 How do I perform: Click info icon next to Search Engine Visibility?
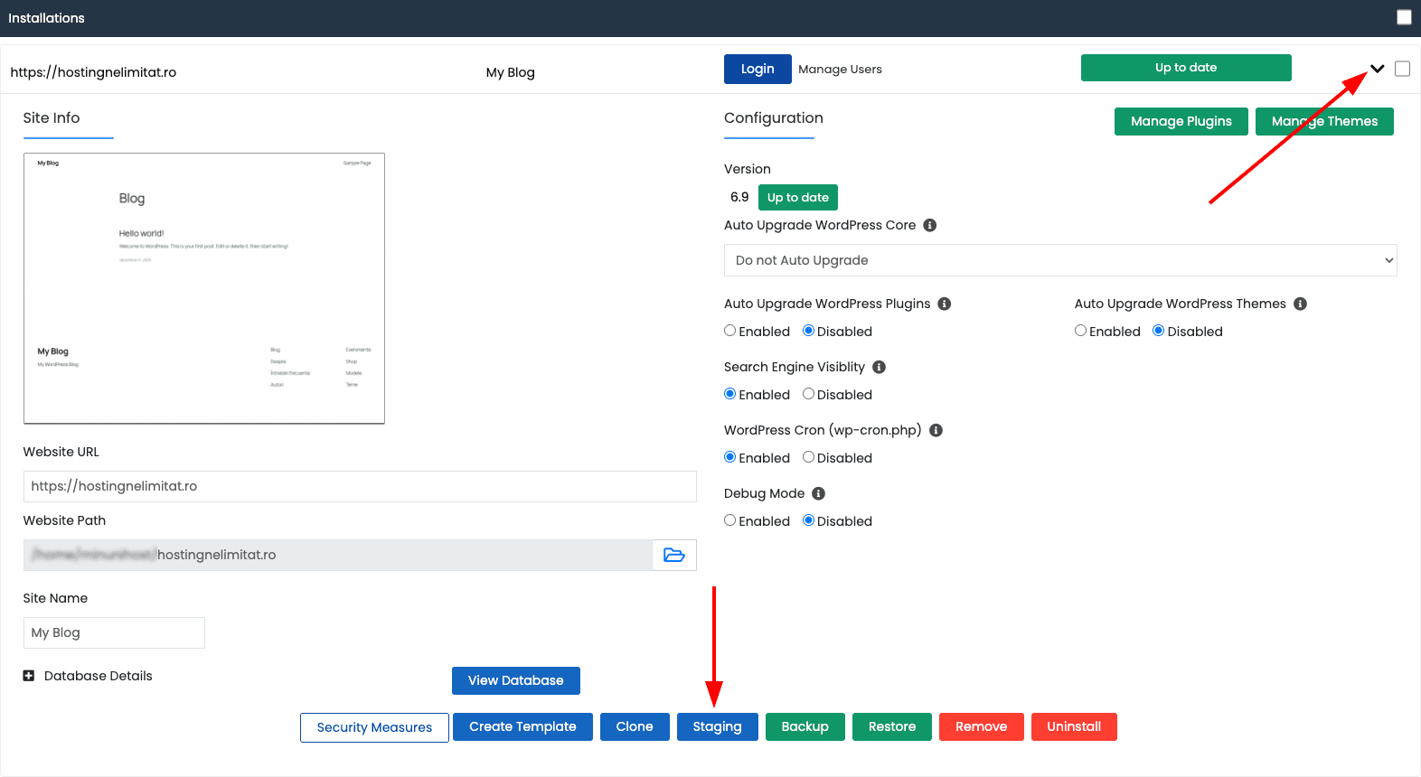point(879,367)
